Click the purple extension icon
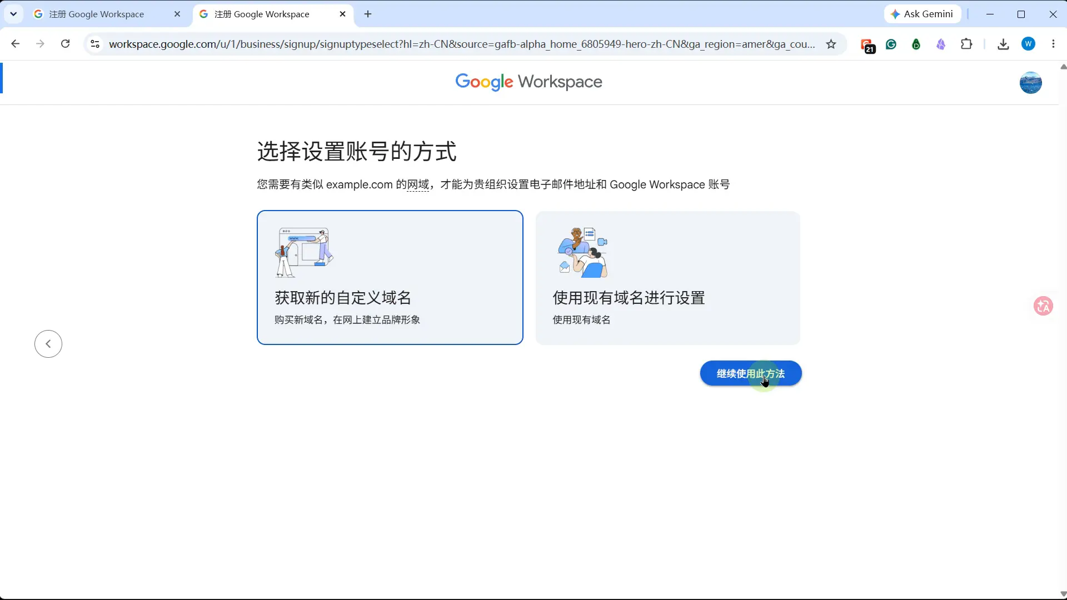The width and height of the screenshot is (1067, 600). click(x=941, y=44)
